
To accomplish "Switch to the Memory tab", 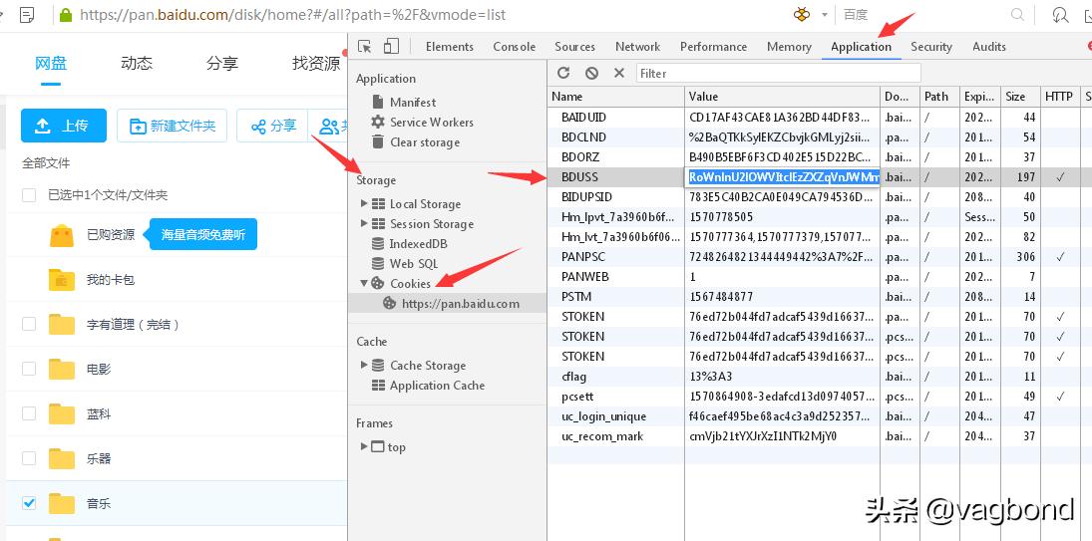I will pos(789,47).
